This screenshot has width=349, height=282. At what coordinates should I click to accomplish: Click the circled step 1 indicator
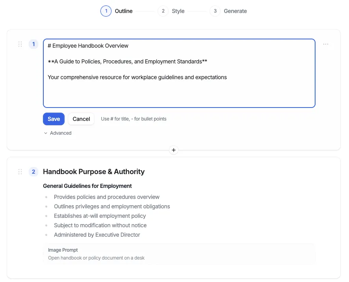106,11
